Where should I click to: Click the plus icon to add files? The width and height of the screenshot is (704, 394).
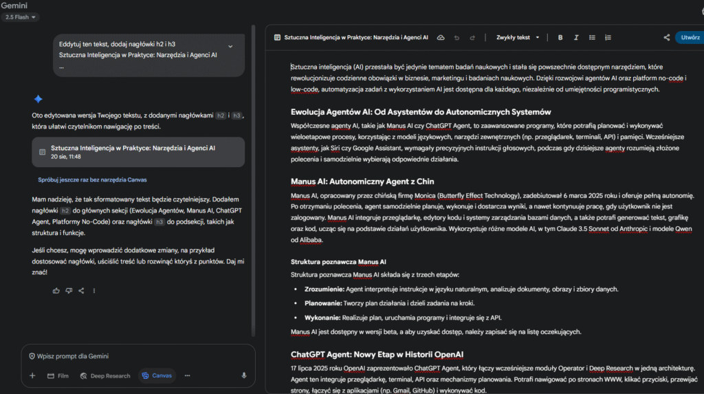pyautogui.click(x=32, y=375)
